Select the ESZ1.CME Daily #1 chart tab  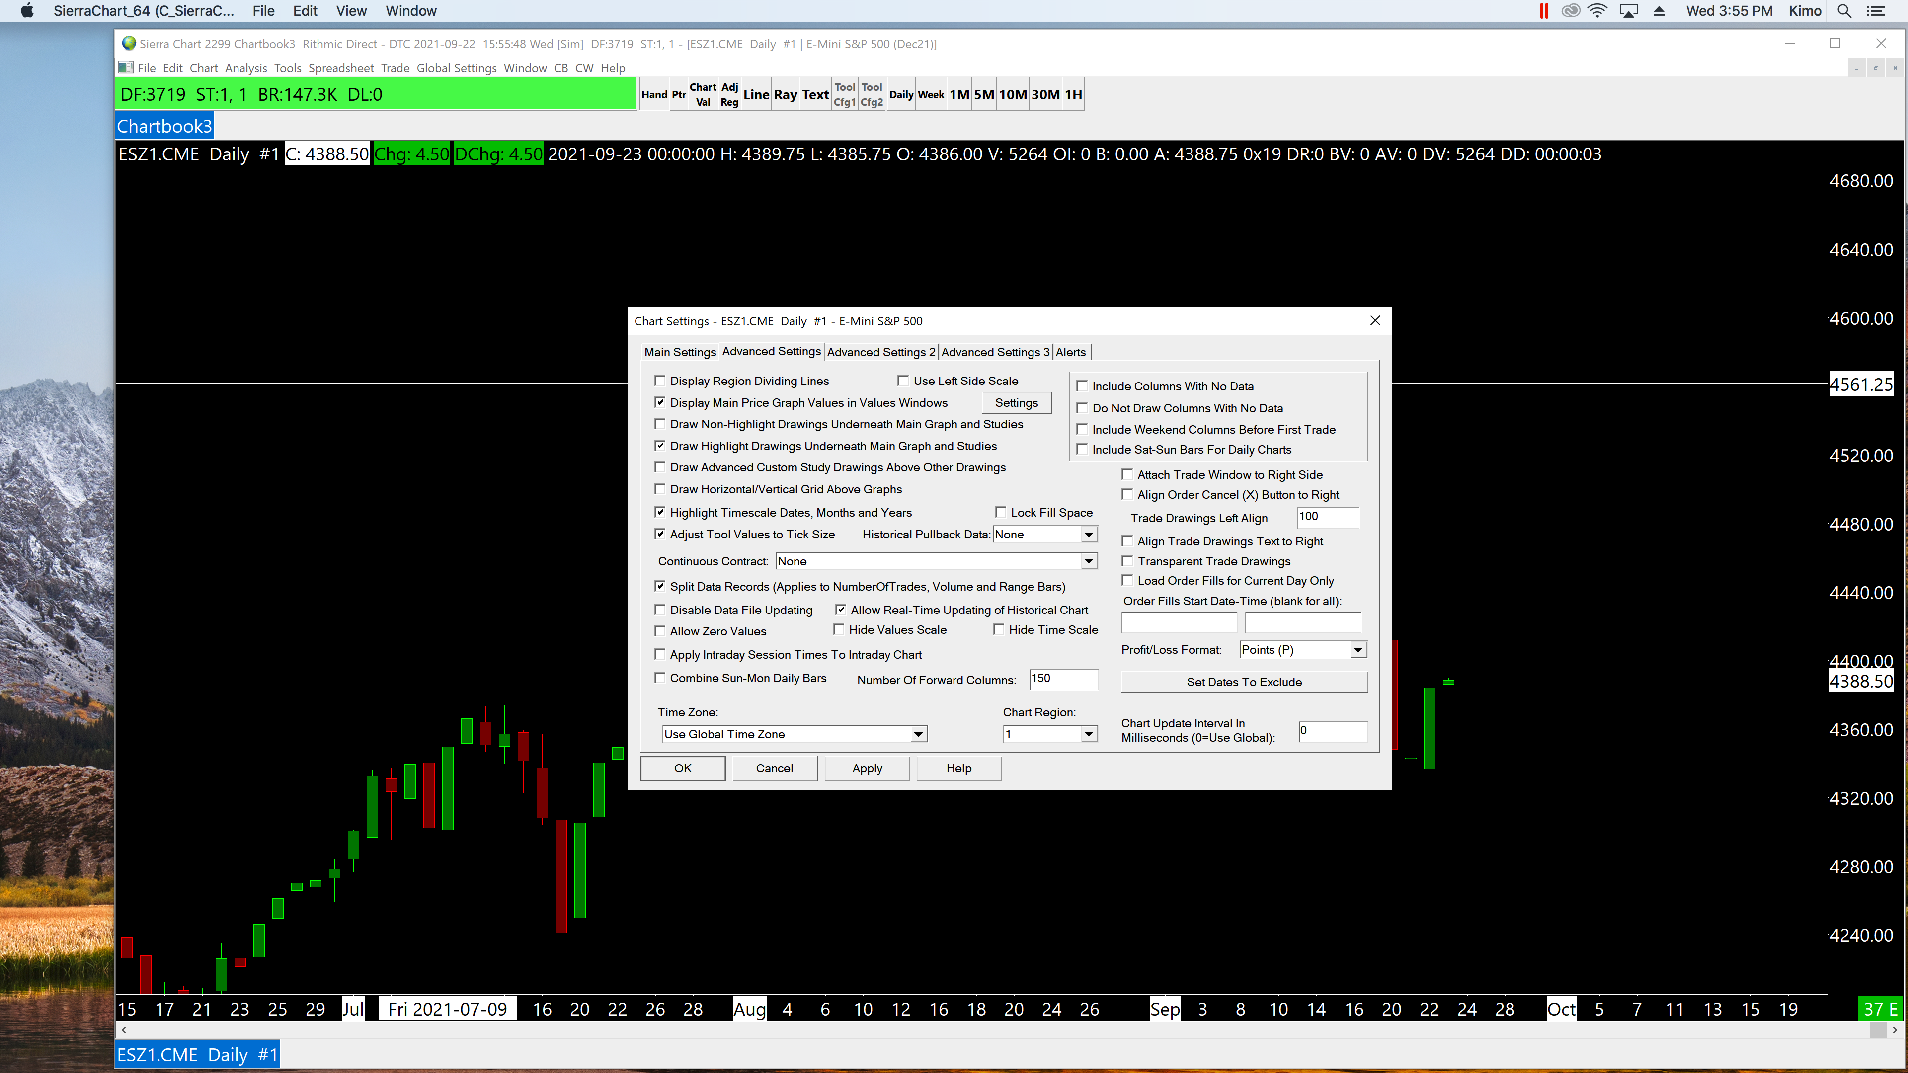(x=197, y=1055)
